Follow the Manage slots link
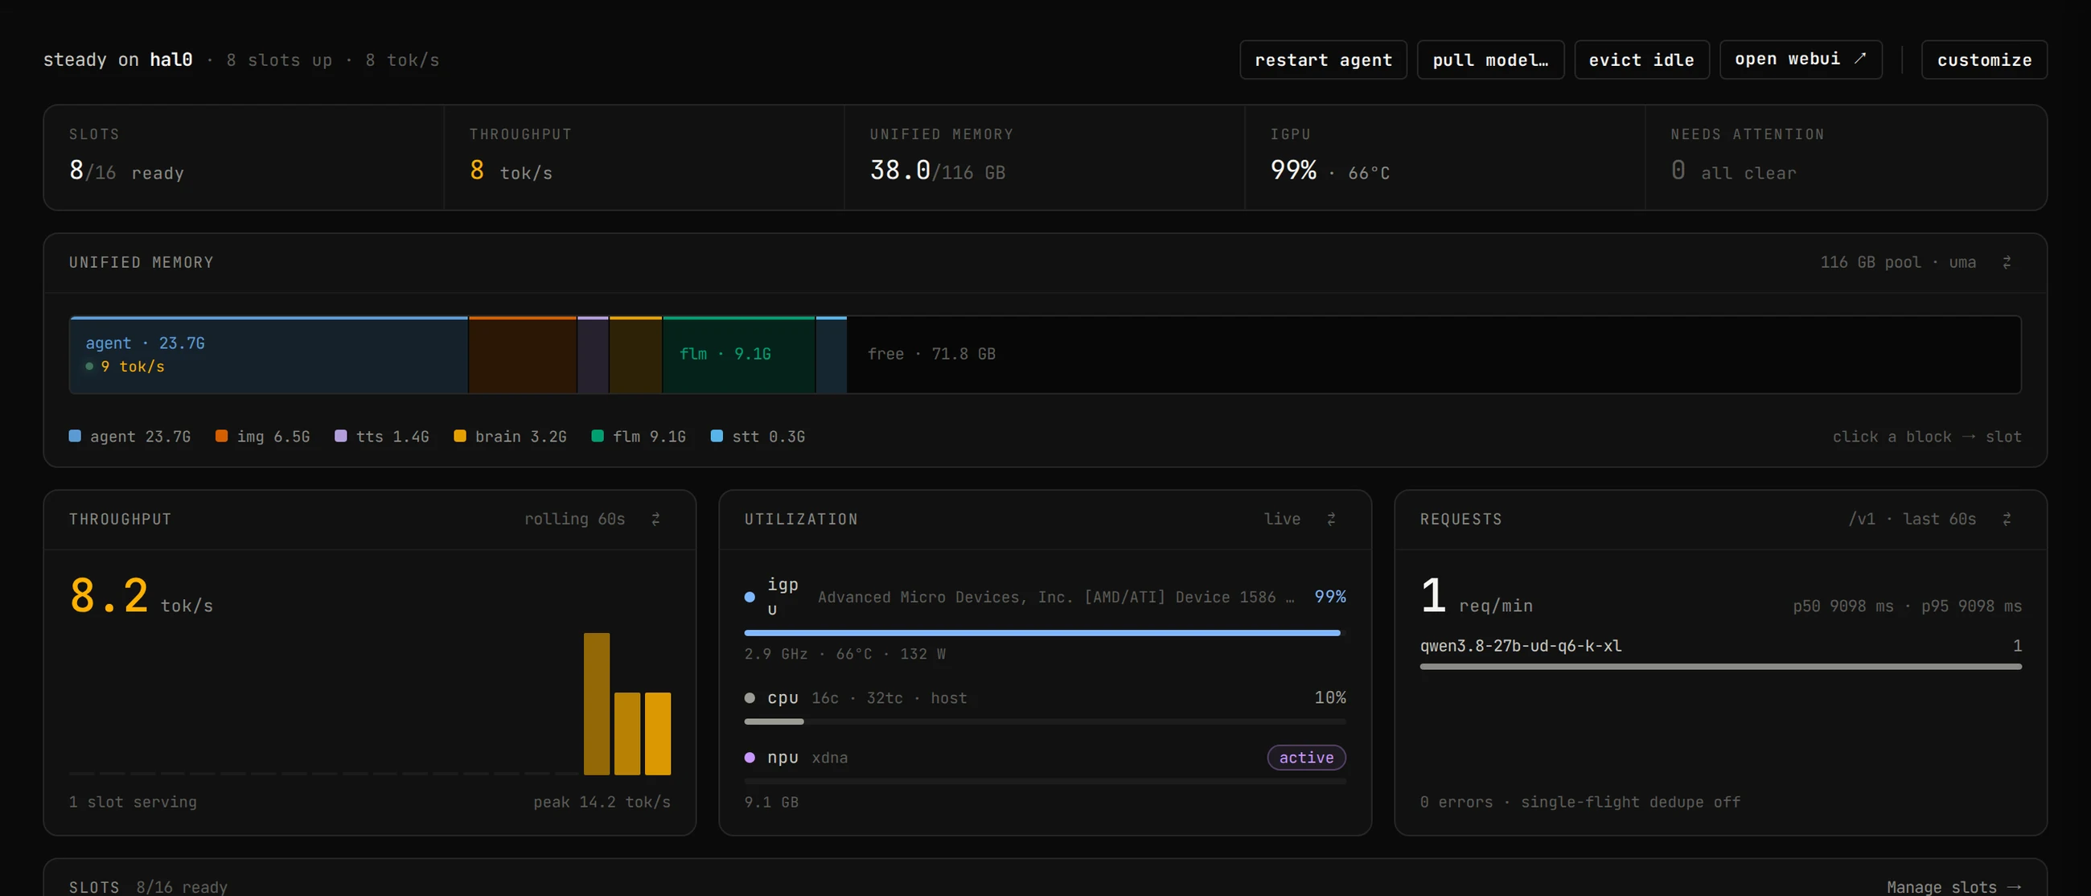The width and height of the screenshot is (2091, 896). (x=1953, y=886)
